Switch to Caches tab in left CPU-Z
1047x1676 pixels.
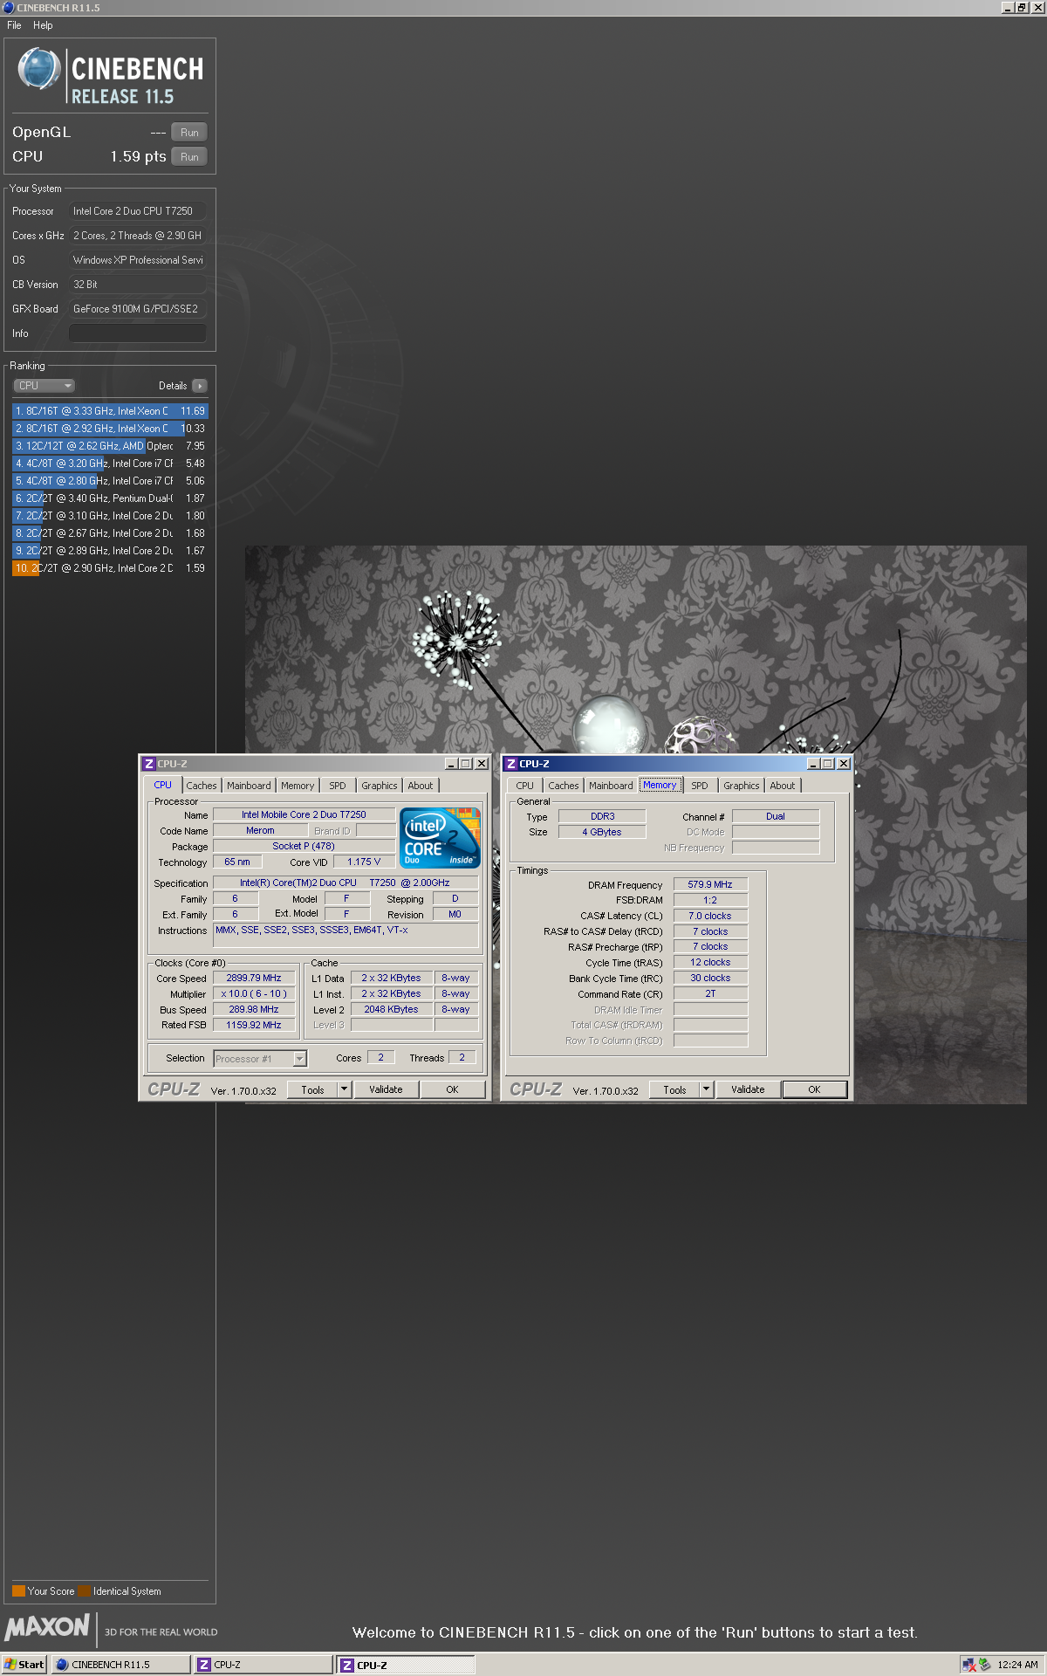pos(202,786)
